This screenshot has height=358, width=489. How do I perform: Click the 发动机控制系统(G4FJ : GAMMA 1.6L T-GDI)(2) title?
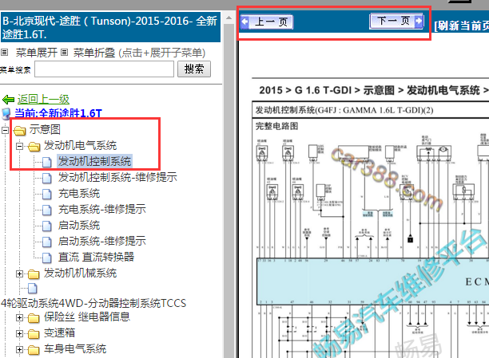(344, 110)
